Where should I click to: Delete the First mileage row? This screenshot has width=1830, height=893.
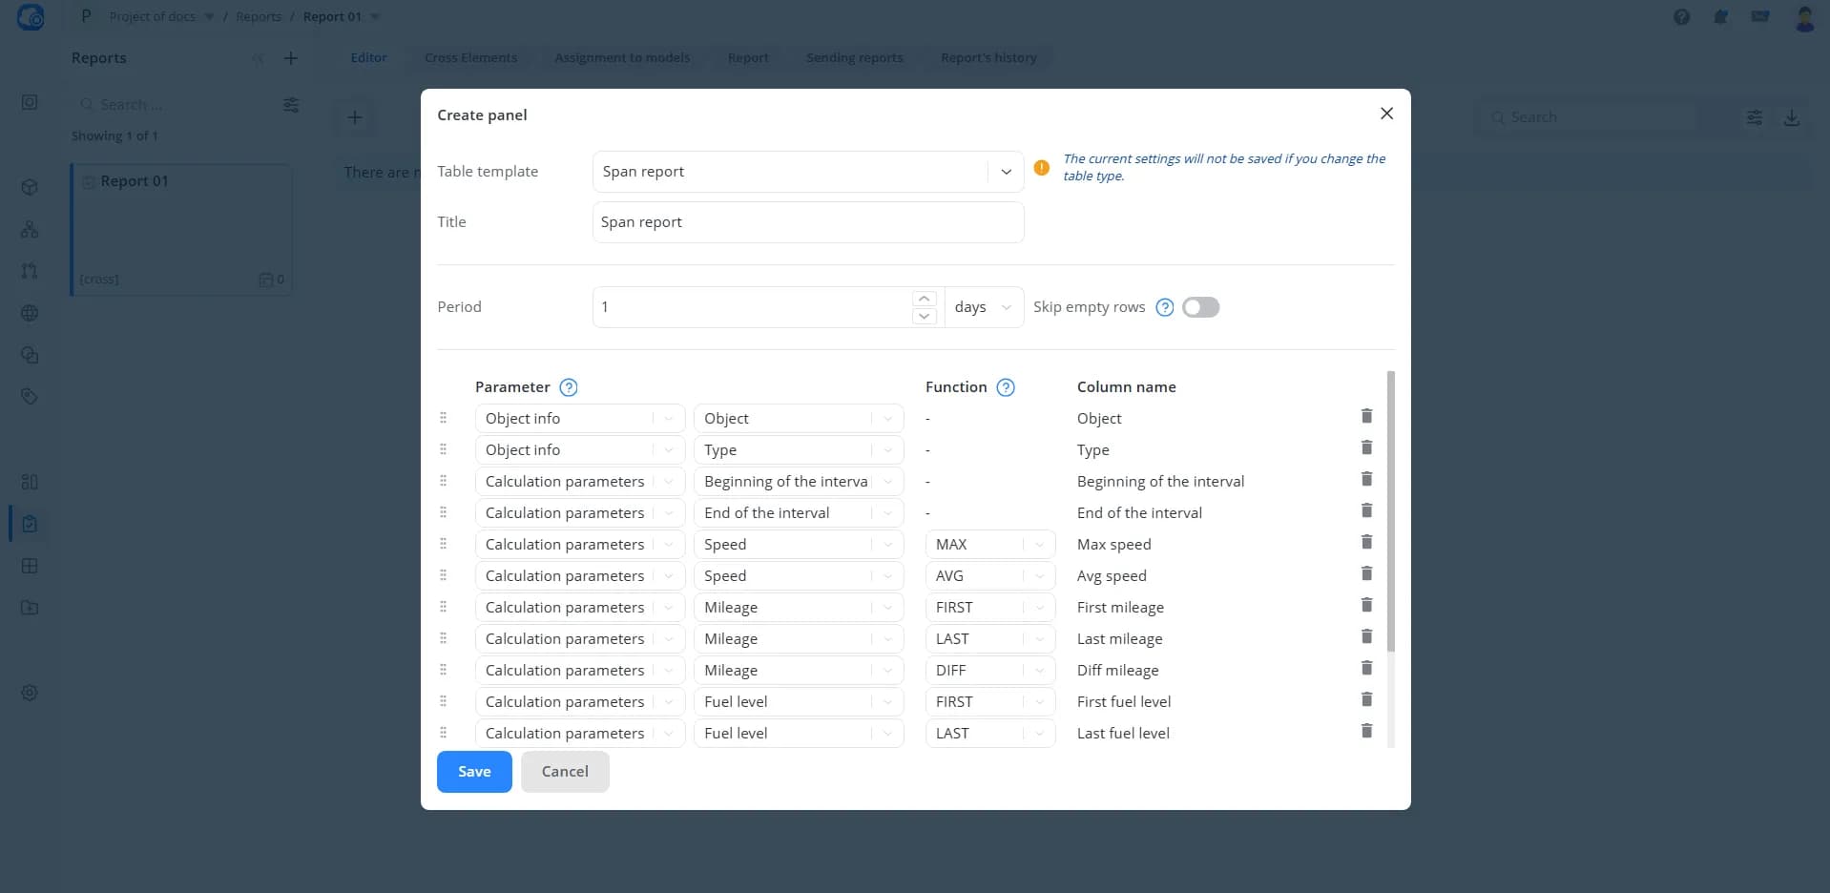pyautogui.click(x=1366, y=605)
